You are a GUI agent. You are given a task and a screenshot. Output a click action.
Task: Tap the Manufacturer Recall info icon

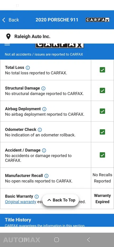tap(46, 176)
